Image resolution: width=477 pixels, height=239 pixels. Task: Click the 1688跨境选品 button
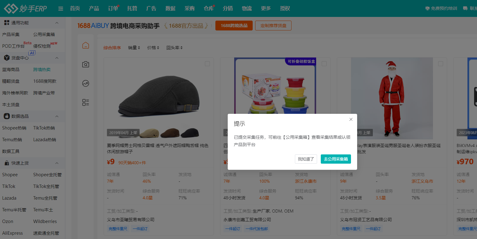pos(234,26)
